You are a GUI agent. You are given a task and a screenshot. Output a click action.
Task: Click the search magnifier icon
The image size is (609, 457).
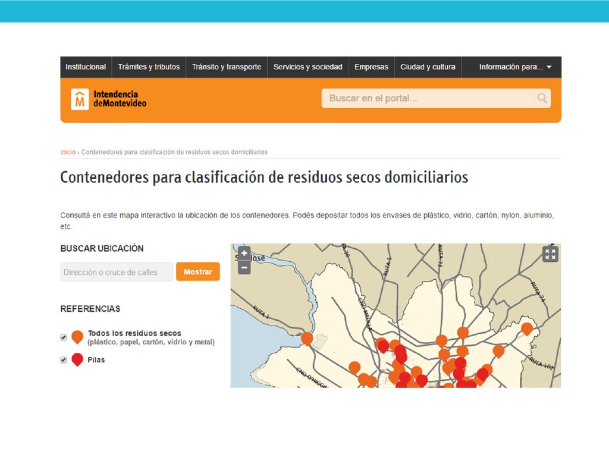542,98
